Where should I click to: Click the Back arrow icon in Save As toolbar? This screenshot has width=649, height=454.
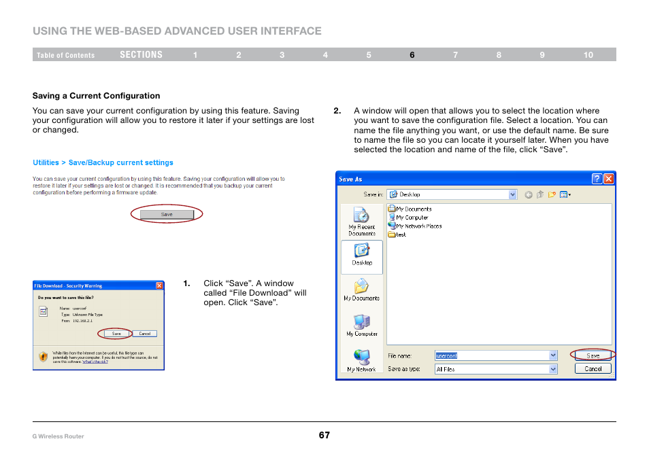[x=529, y=195]
